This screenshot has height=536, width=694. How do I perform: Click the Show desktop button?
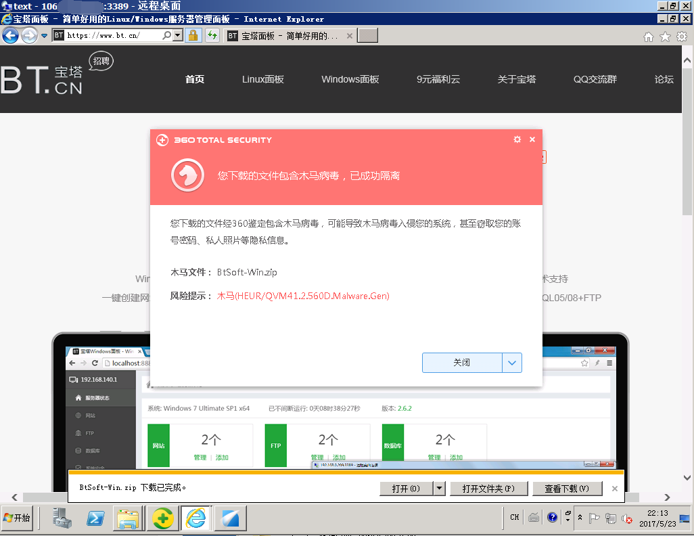pos(685,518)
